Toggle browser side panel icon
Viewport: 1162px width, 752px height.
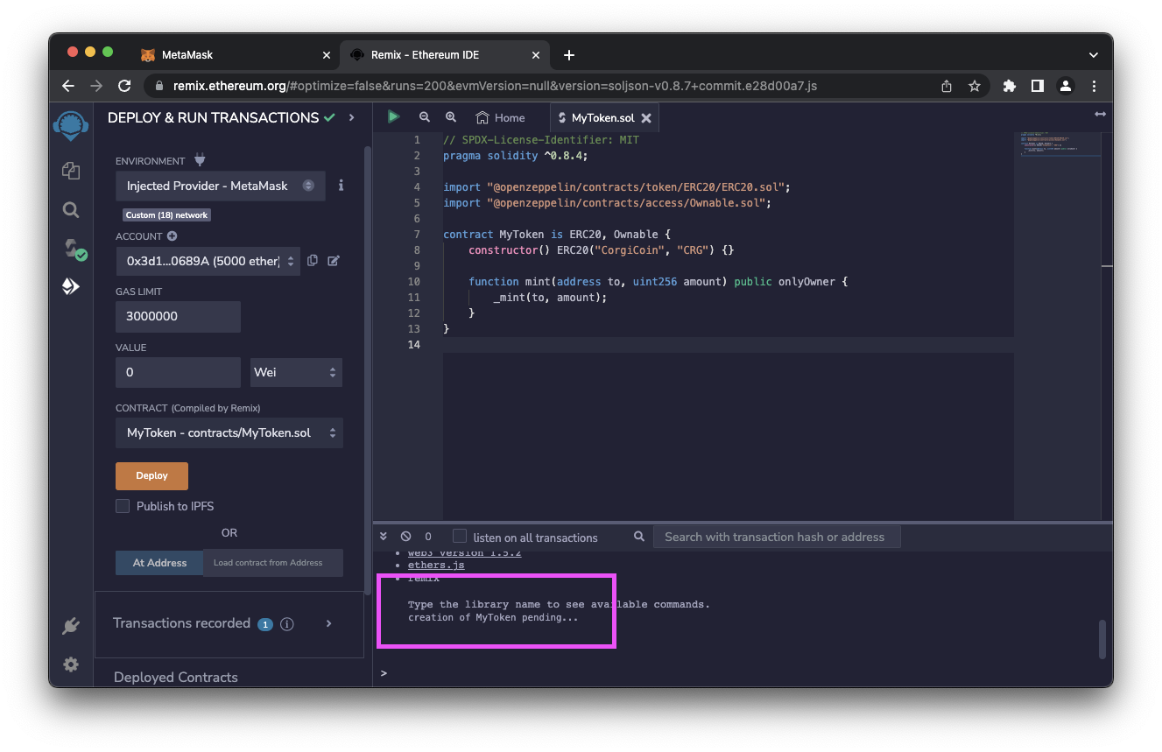click(1038, 86)
